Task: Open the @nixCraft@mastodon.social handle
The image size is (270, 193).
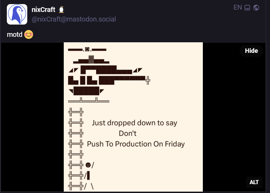Action: coord(74,19)
